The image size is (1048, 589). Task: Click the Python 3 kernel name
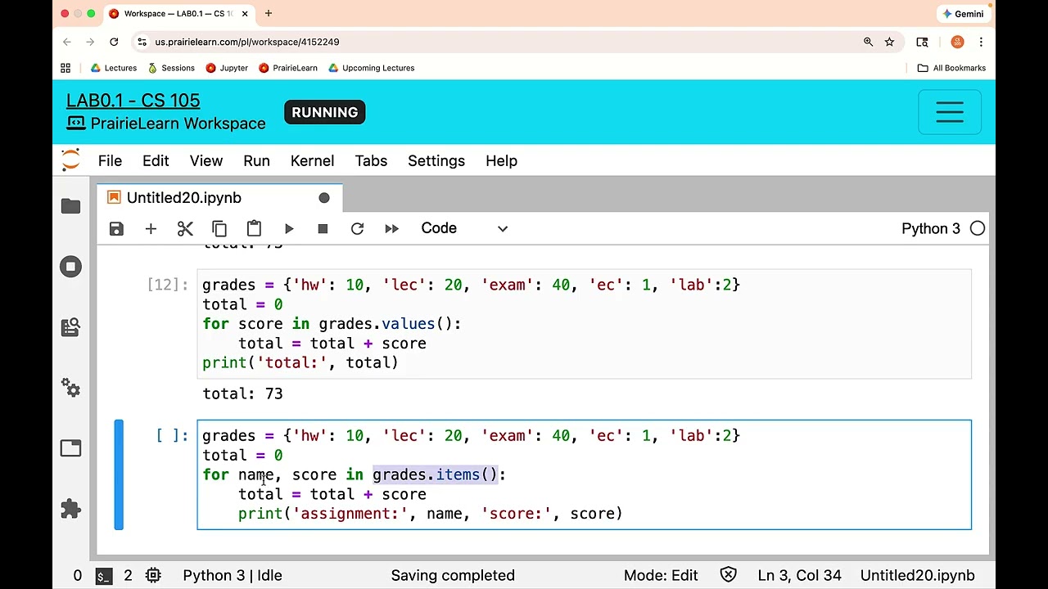pos(931,228)
